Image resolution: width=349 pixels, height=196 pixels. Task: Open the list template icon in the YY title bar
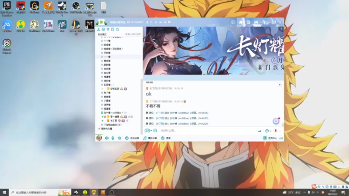pos(248,22)
